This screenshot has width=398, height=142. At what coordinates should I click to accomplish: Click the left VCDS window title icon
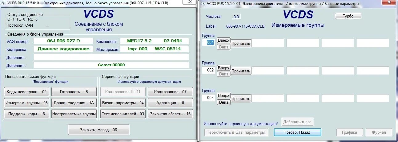[3, 2]
